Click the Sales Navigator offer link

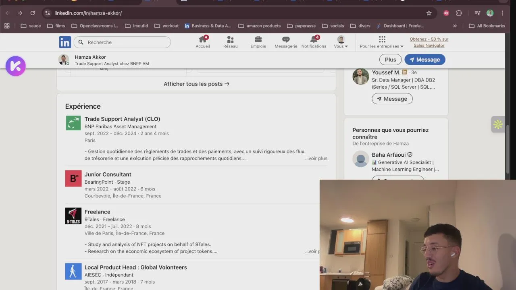(x=429, y=42)
